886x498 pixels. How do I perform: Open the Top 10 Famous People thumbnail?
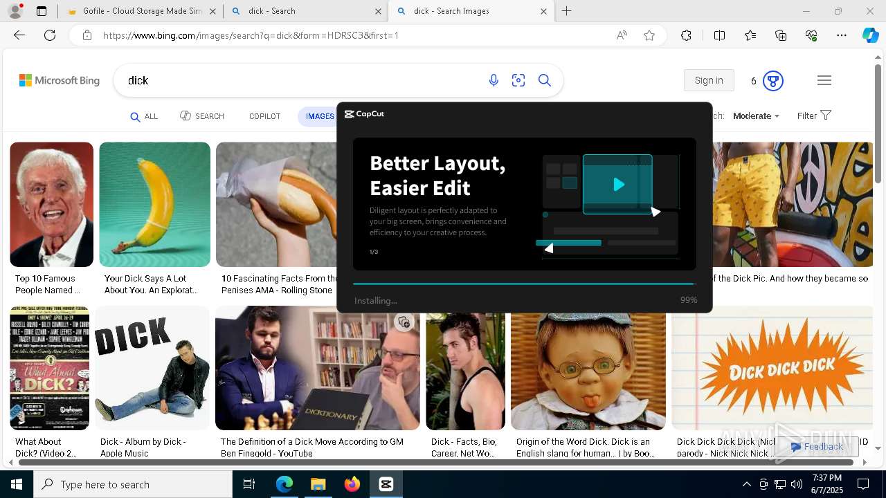pyautogui.click(x=51, y=204)
